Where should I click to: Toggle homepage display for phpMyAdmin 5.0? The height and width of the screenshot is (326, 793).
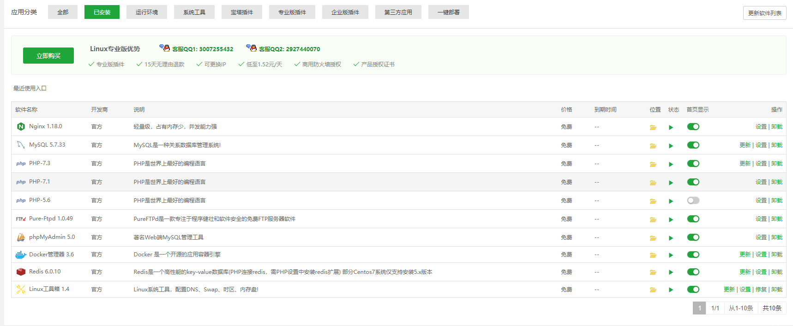pos(693,237)
